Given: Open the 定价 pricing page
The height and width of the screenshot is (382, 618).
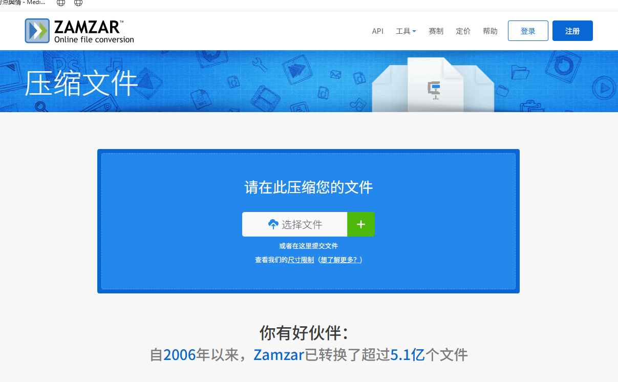Looking at the screenshot, I should click(x=463, y=31).
